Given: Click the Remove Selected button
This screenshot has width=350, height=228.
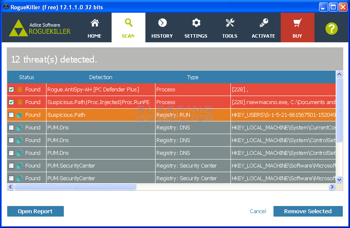Looking at the screenshot, I should click(x=308, y=211).
